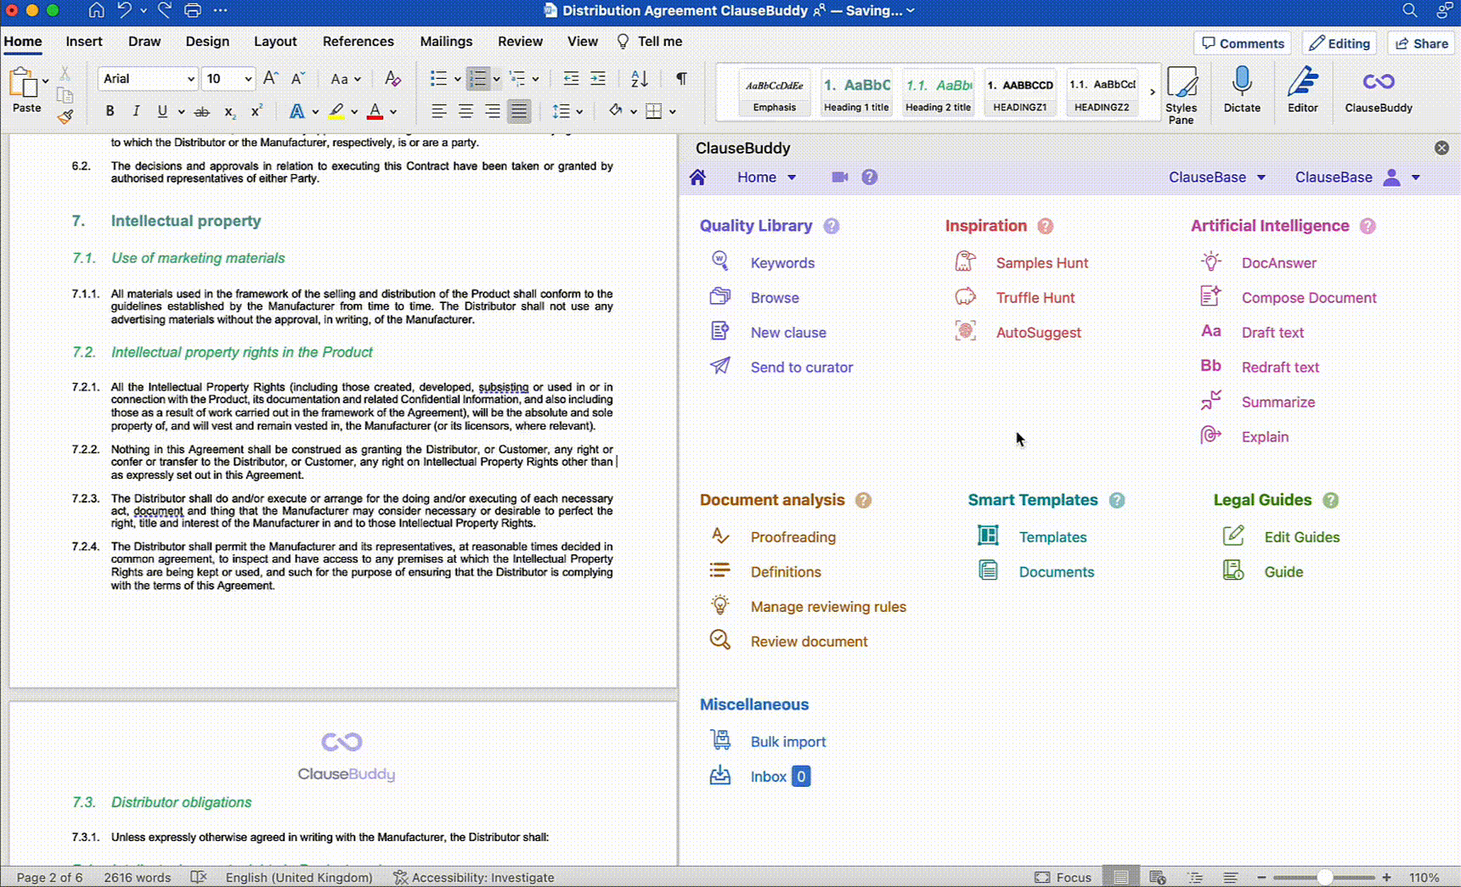This screenshot has height=887, width=1461.
Task: Open AutoSuggest
Action: 1038,333
